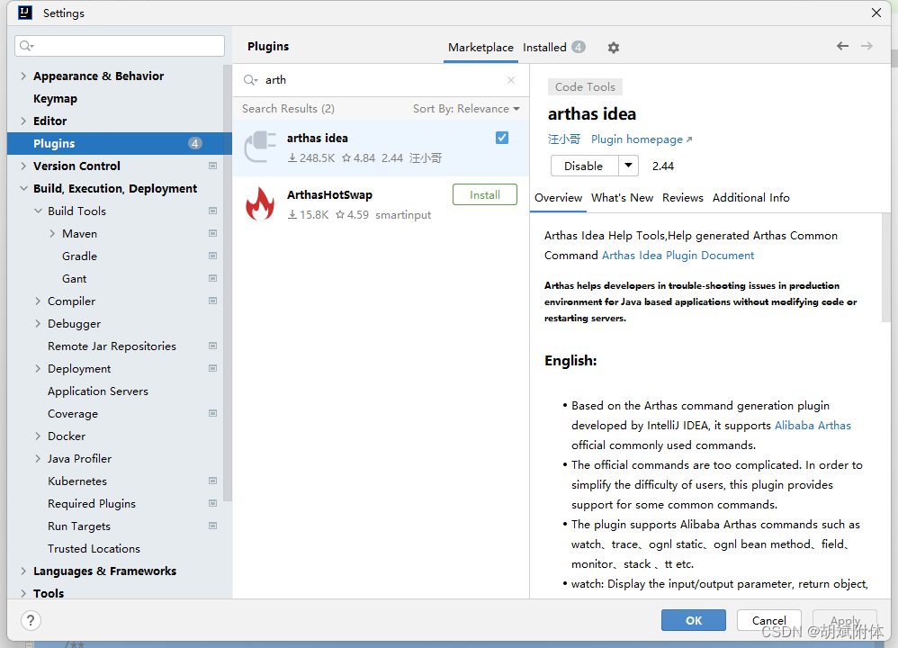
Task: Install the ArthasHotSwap plugin
Action: 484,194
